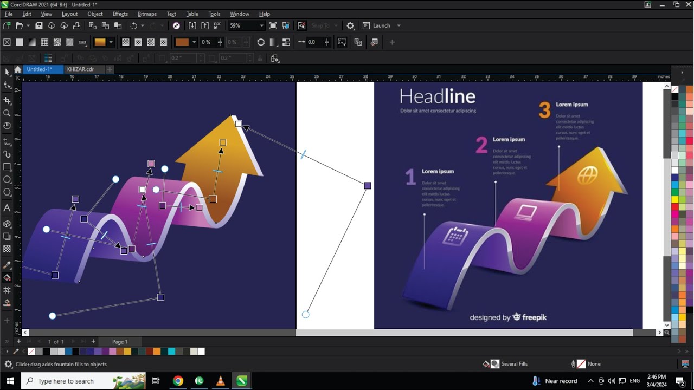Select the Pick tool
694x390 pixels.
click(7, 72)
